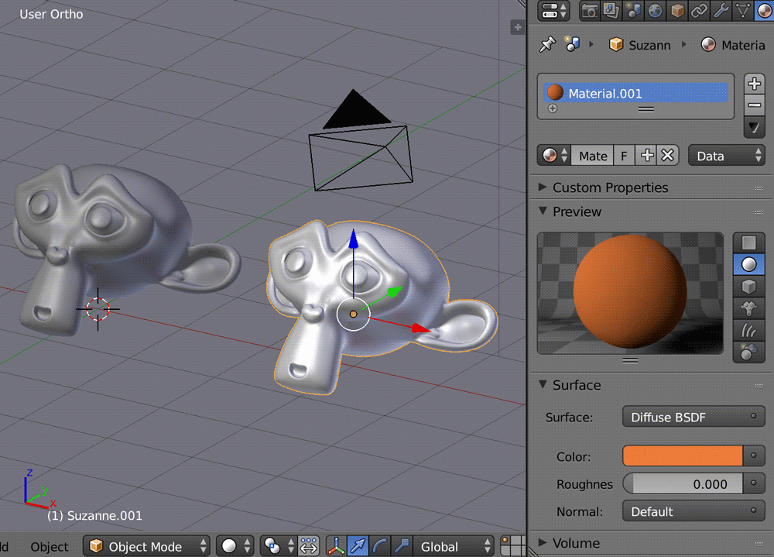Create a new material with the plus beside F
This screenshot has height=557, width=774.
pos(646,156)
